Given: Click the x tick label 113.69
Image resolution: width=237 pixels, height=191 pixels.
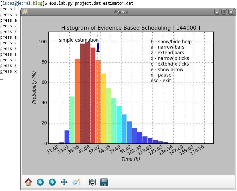Looking at the screenshot, I should pos(145,150).
